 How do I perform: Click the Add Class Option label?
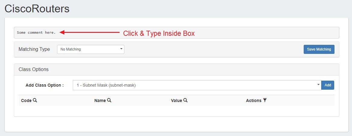point(45,85)
